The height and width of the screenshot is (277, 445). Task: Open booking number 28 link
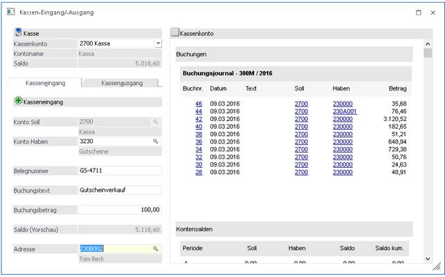pyautogui.click(x=199, y=171)
